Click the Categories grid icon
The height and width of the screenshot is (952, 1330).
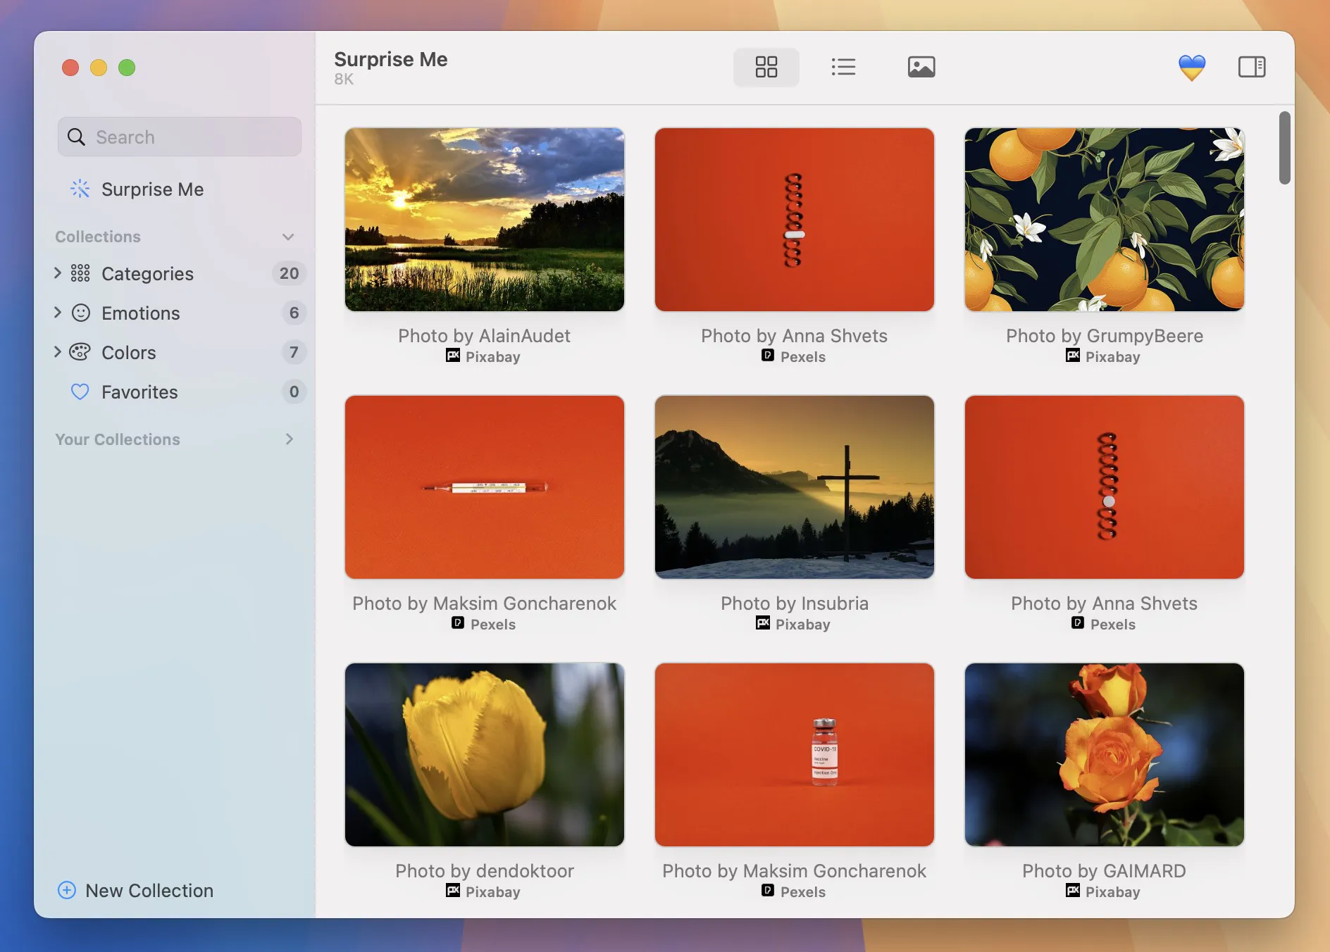(x=80, y=273)
